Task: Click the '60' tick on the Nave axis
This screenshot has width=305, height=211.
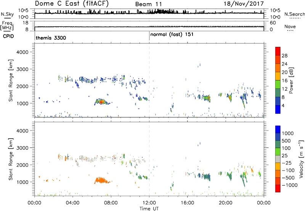Action: [273, 23]
